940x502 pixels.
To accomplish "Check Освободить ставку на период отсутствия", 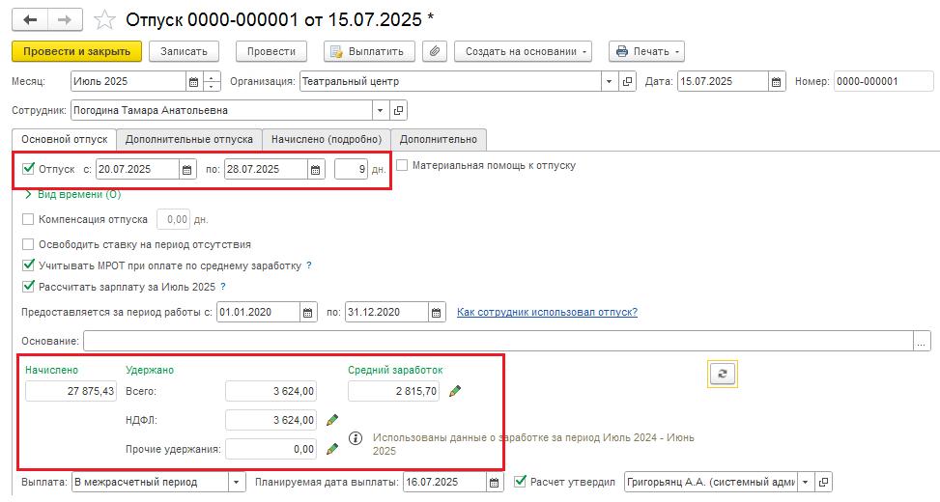I will pos(28,244).
